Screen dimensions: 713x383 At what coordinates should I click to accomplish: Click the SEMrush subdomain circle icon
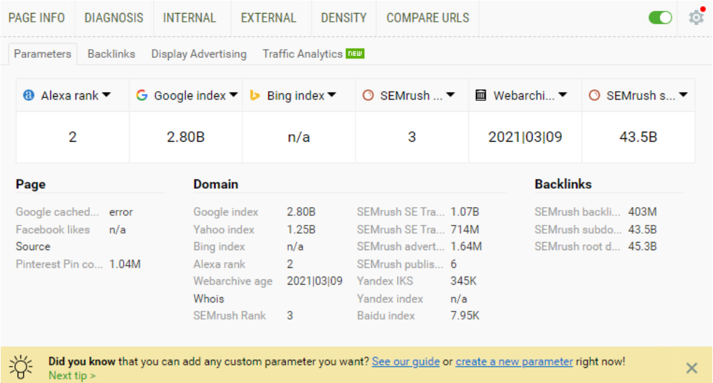coord(594,95)
